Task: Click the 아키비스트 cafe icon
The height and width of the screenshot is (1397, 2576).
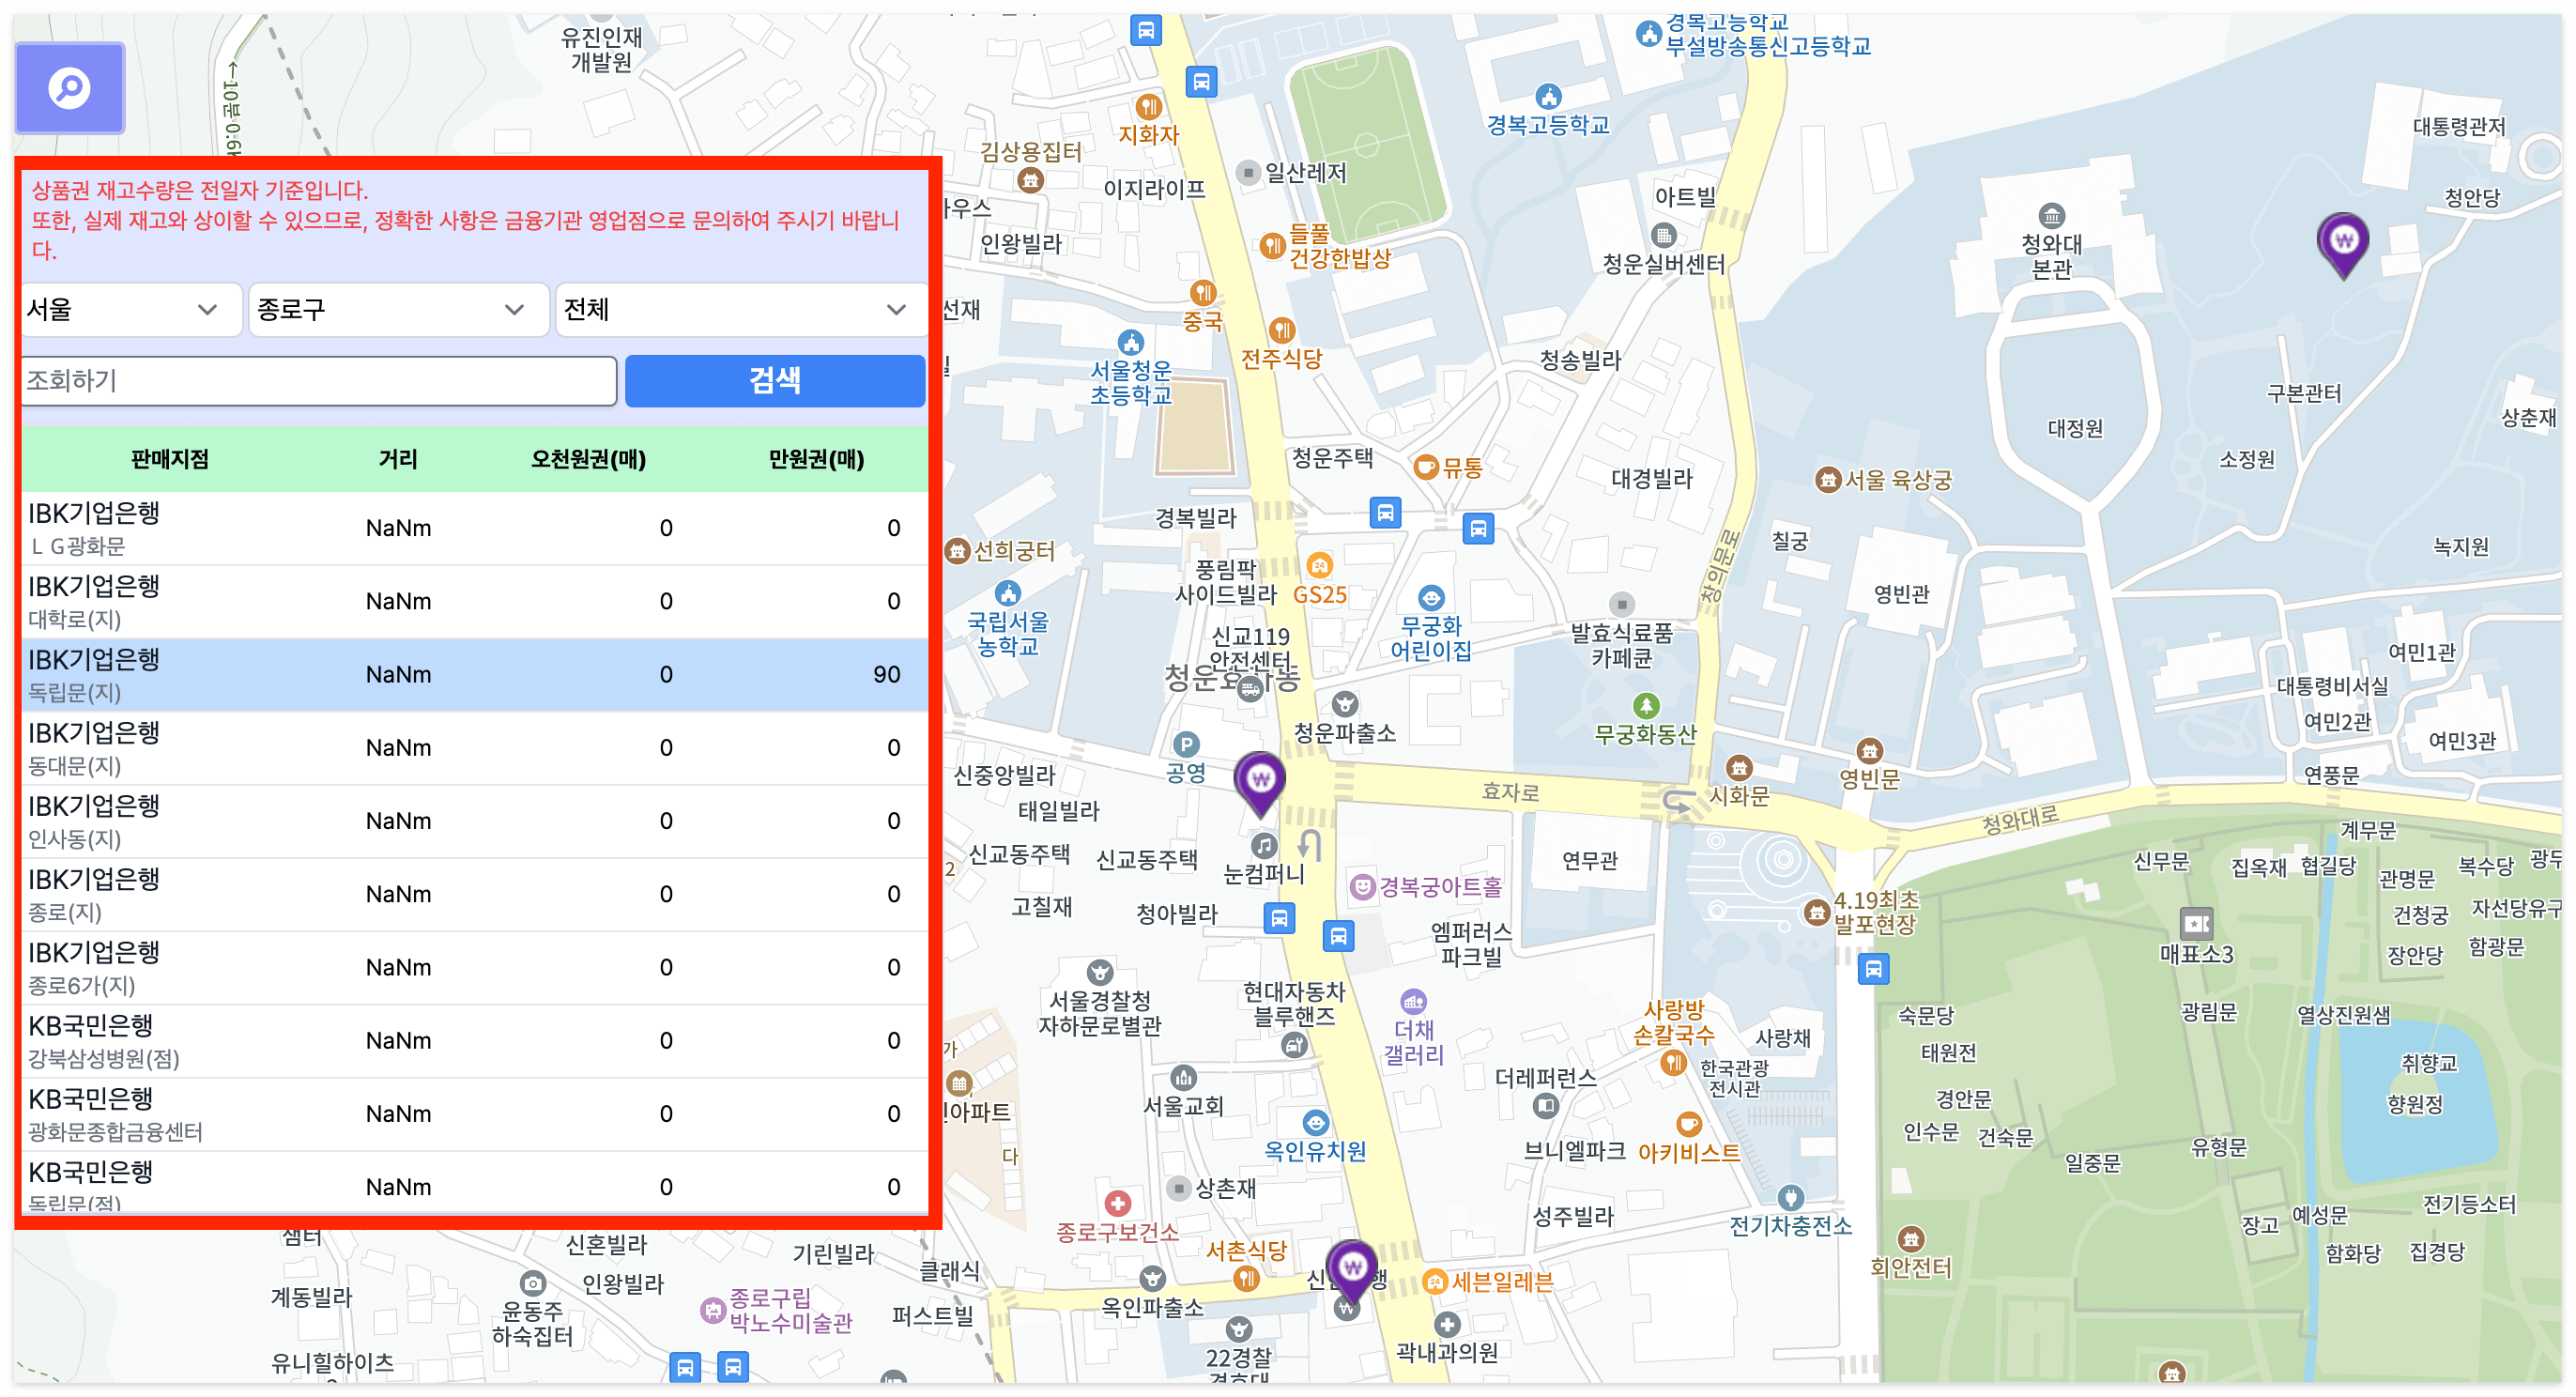Action: click(x=1689, y=1124)
